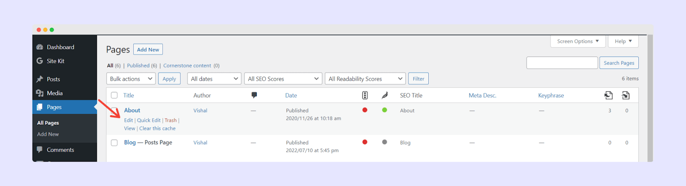This screenshot has width=686, height=186.
Task: Click into the search pages input field
Action: point(562,63)
